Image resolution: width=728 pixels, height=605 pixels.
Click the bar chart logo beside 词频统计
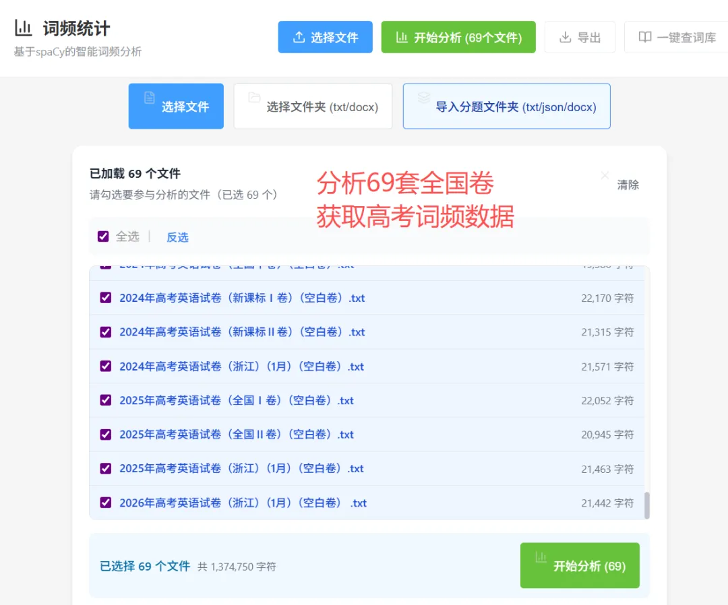pyautogui.click(x=23, y=28)
